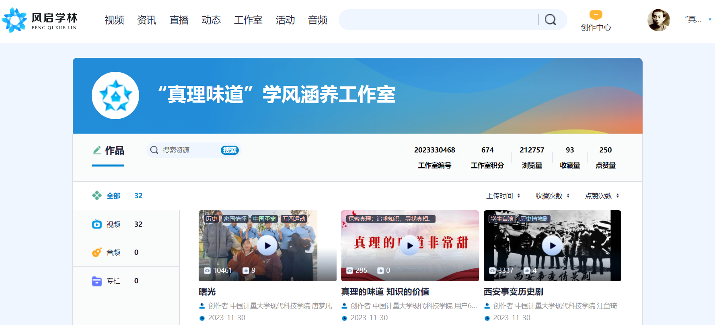Image resolution: width=715 pixels, height=325 pixels.
Task: Sort works by 点赞次数
Action: [x=602, y=196]
